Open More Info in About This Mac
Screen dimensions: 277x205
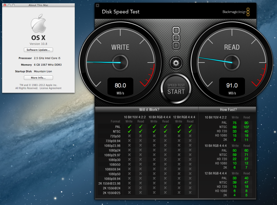38,78
